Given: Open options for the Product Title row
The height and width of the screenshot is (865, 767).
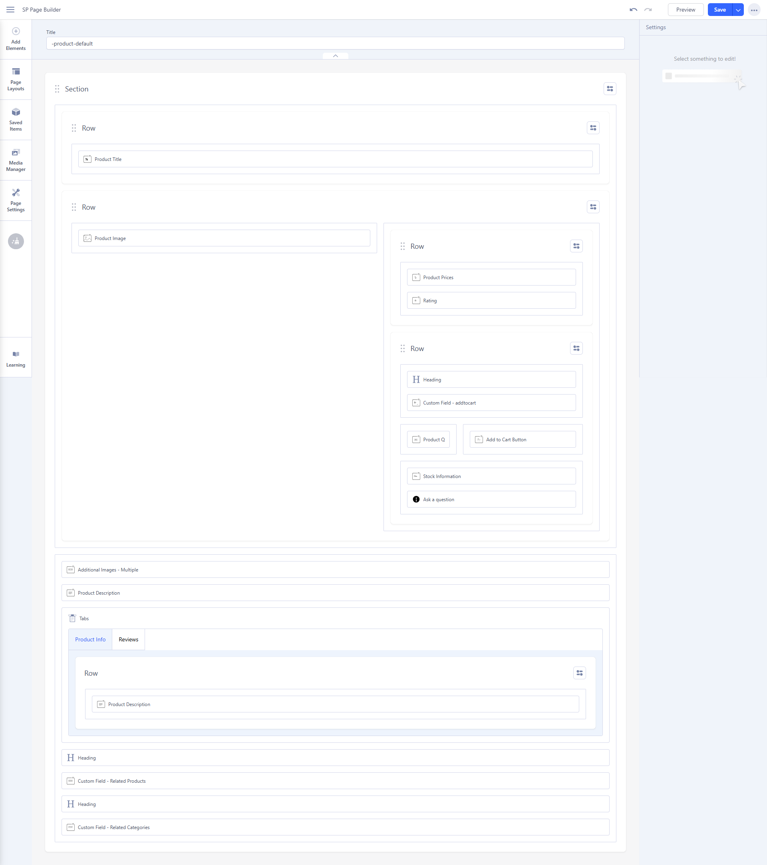Looking at the screenshot, I should [593, 128].
